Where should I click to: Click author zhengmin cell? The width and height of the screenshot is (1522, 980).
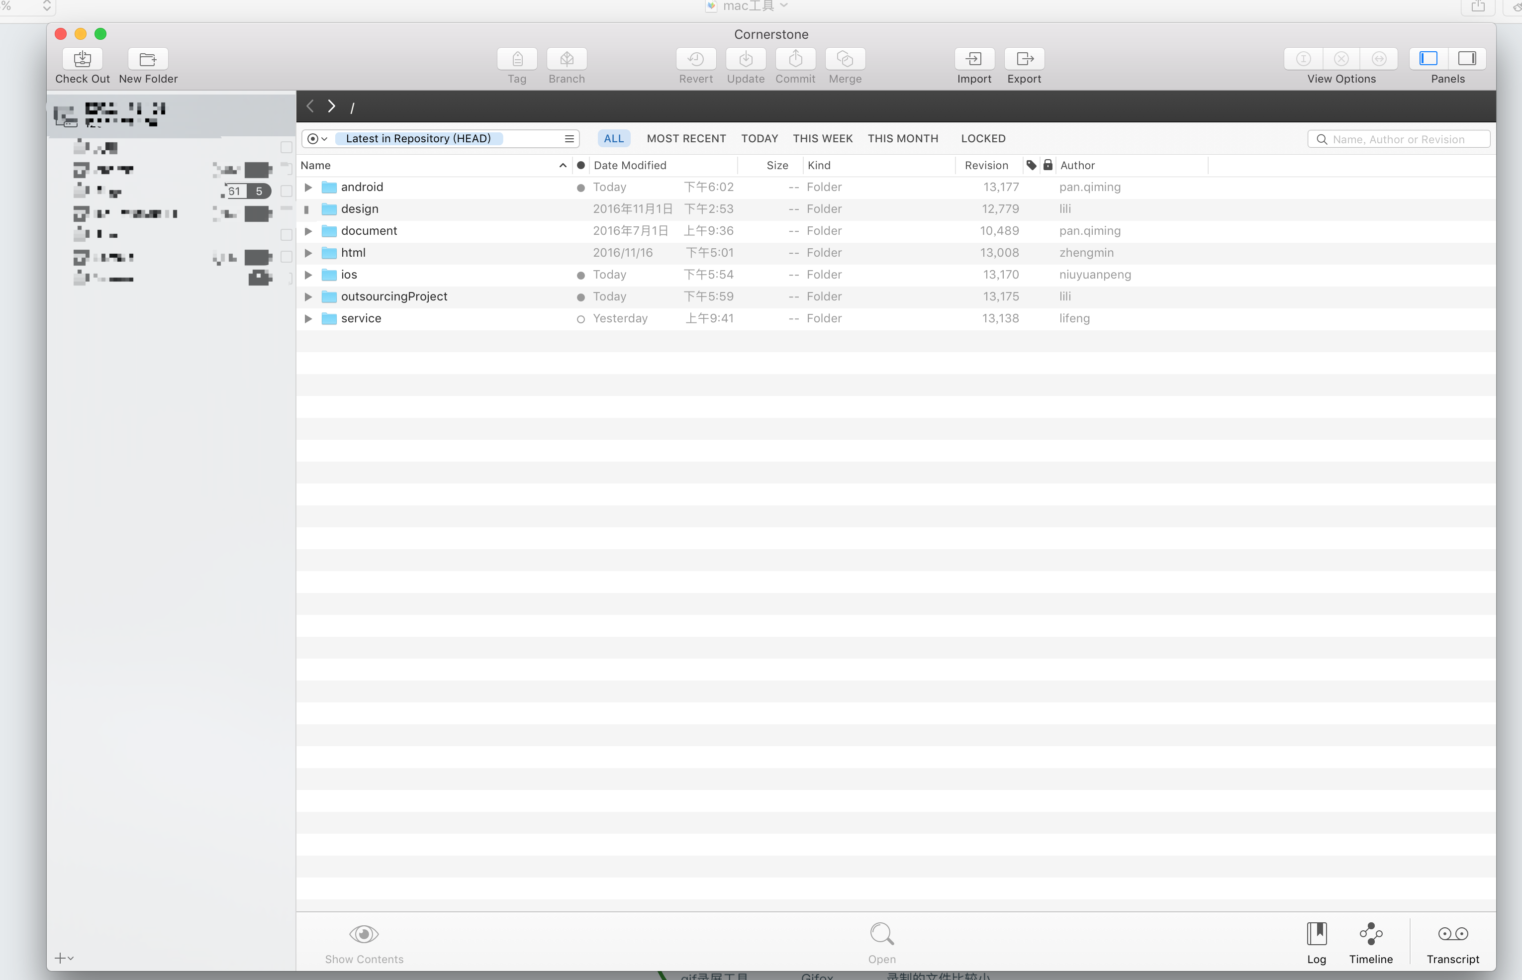click(x=1086, y=253)
